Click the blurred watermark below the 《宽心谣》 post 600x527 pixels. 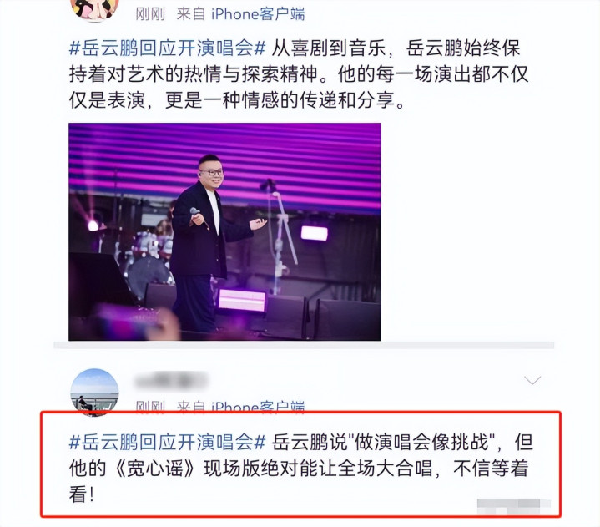(513, 507)
